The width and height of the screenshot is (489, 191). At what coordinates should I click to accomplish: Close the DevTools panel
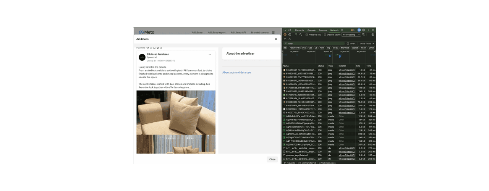pos(373,30)
